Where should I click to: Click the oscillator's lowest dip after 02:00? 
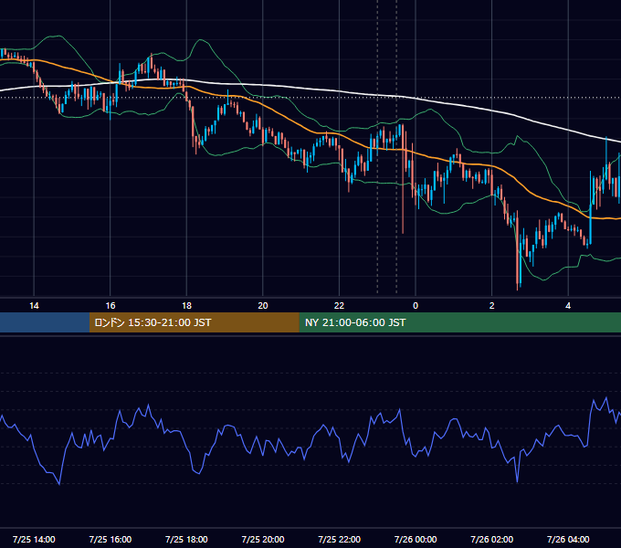pos(517,481)
